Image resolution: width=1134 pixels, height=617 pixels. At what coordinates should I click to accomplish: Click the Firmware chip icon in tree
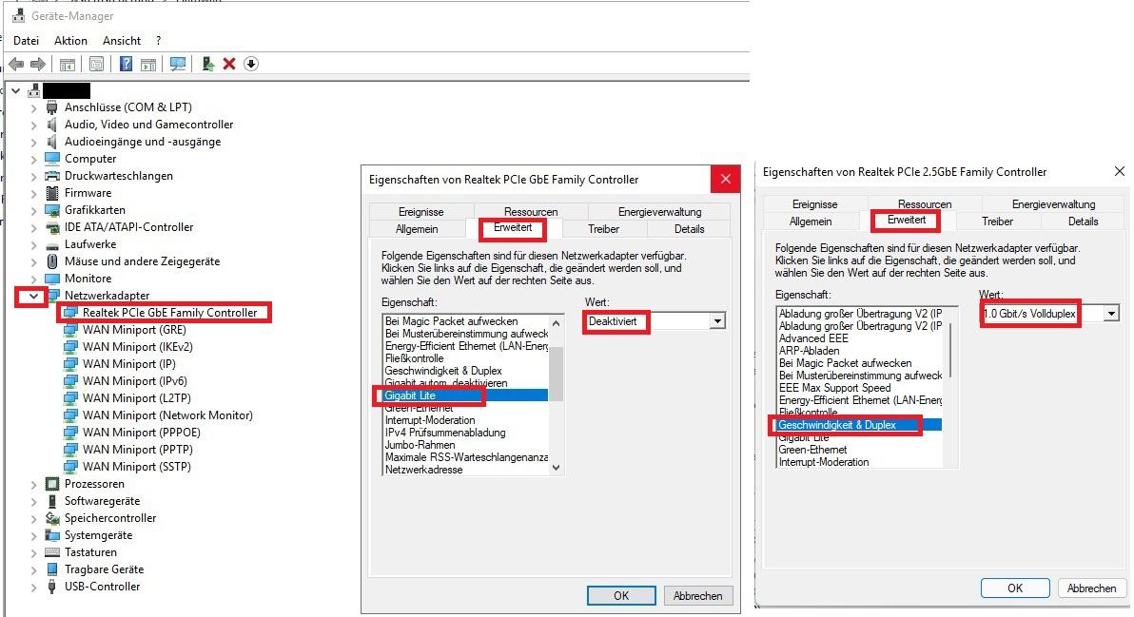pyautogui.click(x=52, y=193)
